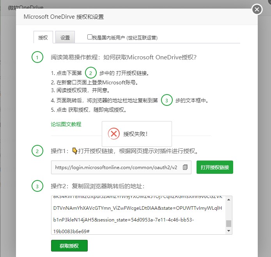Screen dimensions: 271x257
Task: Click the textarea scrollbar down arrow
Action: point(228,231)
